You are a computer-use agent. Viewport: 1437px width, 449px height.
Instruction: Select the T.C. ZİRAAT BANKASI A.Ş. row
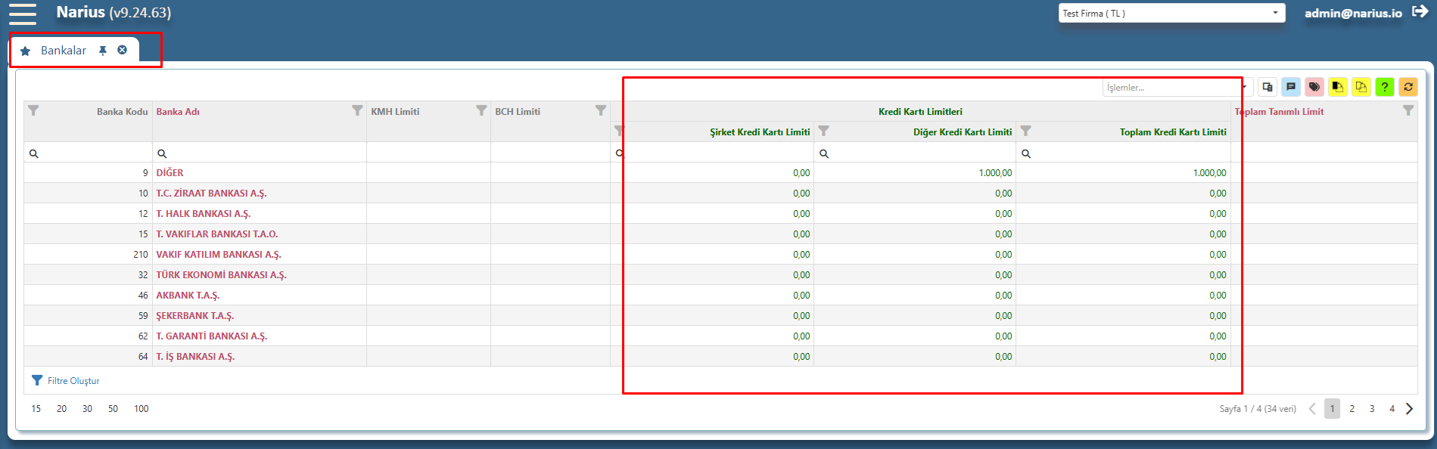(x=720, y=194)
